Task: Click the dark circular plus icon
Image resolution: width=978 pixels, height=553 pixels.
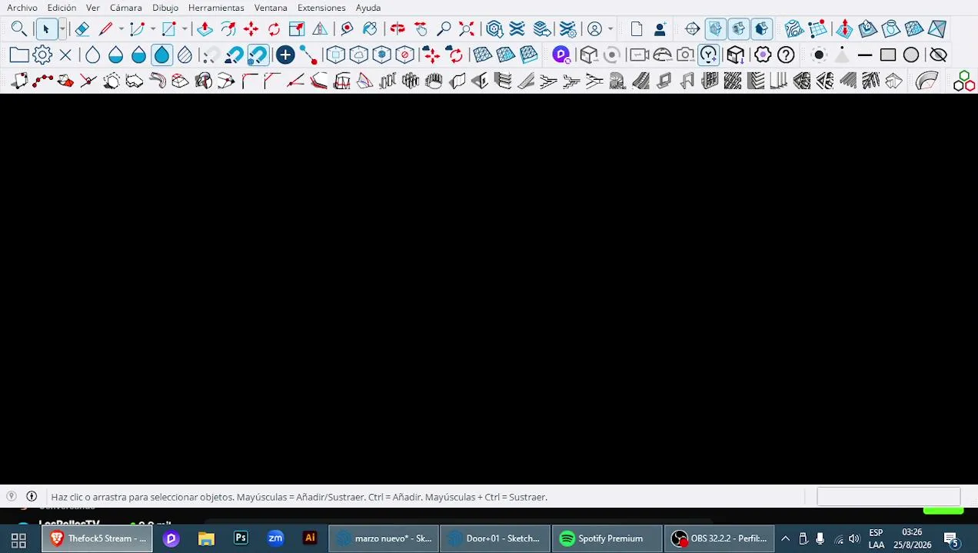Action: point(285,55)
